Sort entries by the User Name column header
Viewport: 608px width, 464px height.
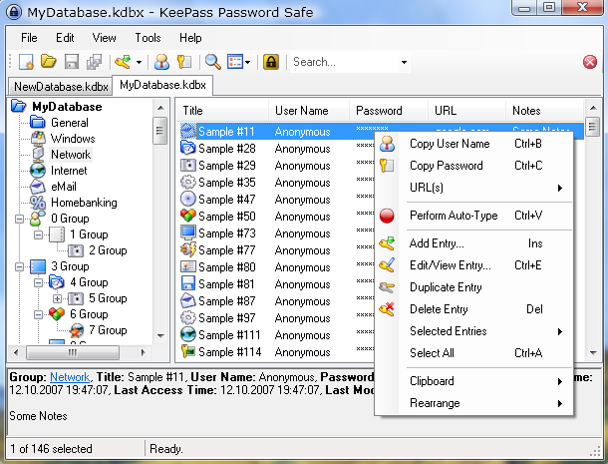pos(309,111)
